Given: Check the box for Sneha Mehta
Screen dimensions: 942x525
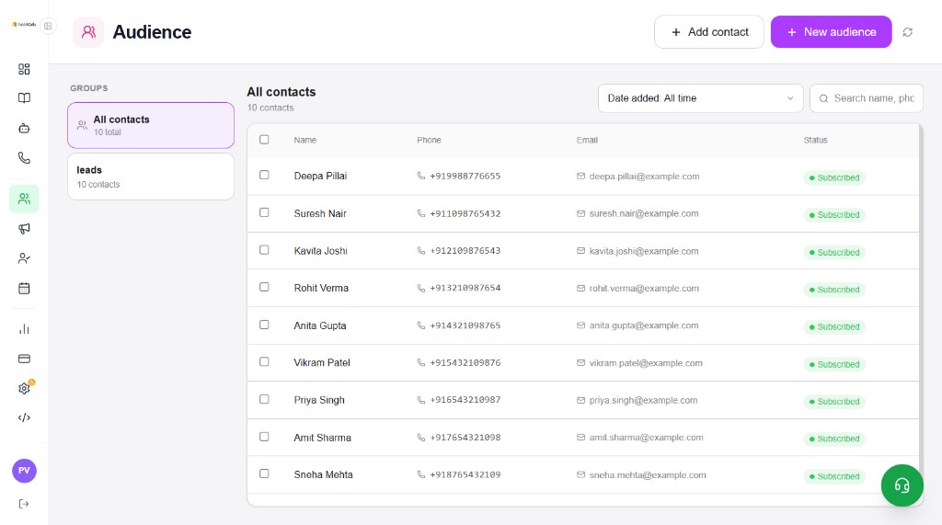Looking at the screenshot, I should coord(264,474).
